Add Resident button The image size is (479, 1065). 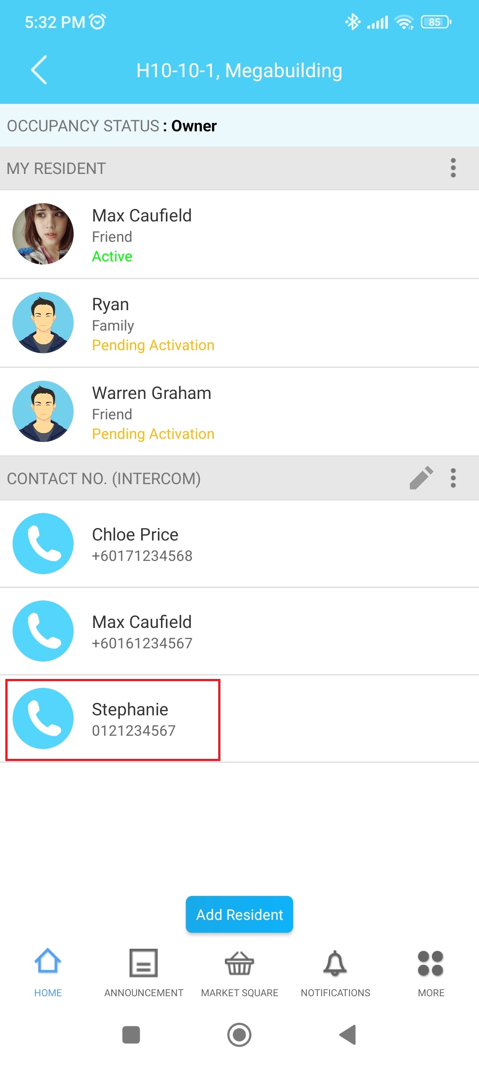click(239, 914)
